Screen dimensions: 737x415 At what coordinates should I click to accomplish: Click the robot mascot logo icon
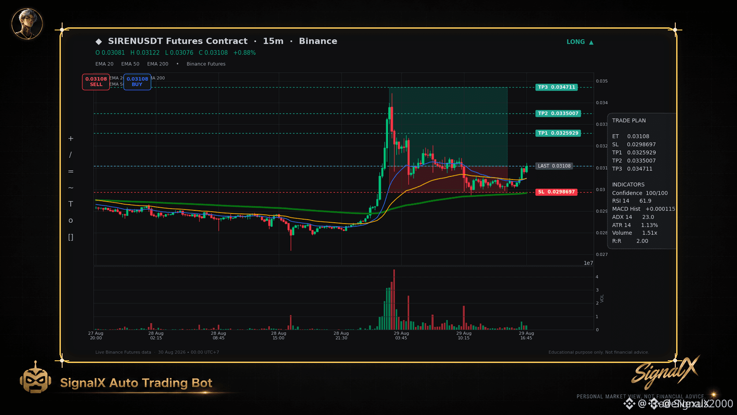coord(35,378)
